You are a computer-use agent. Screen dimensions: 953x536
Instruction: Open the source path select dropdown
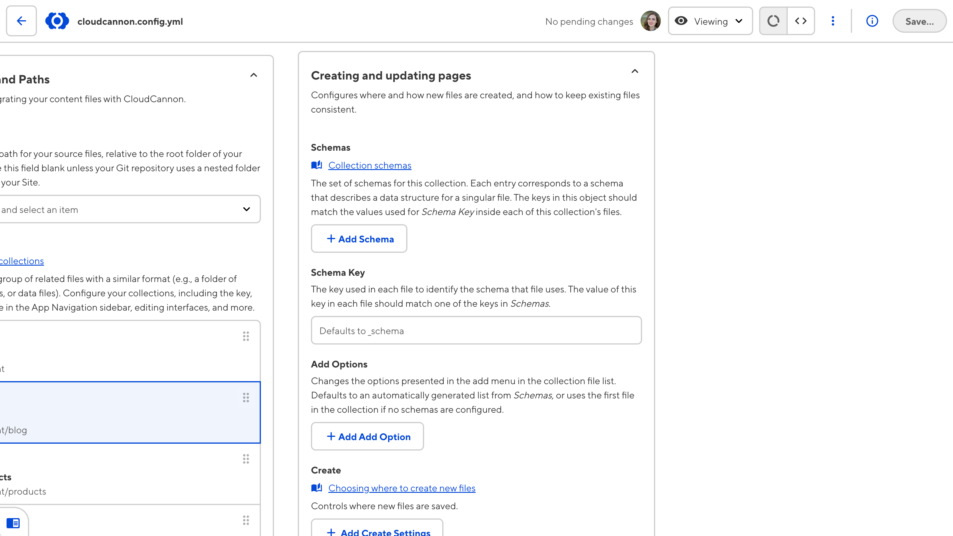click(247, 209)
